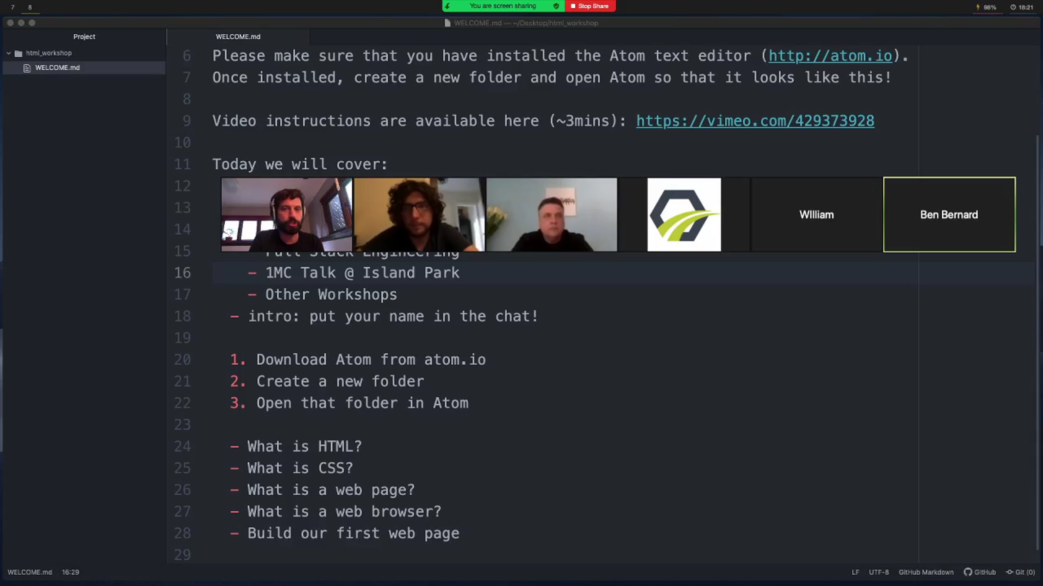The height and width of the screenshot is (586, 1043).
Task: Place cursor on '1MC Talk @ Island Park'
Action: coord(362,273)
